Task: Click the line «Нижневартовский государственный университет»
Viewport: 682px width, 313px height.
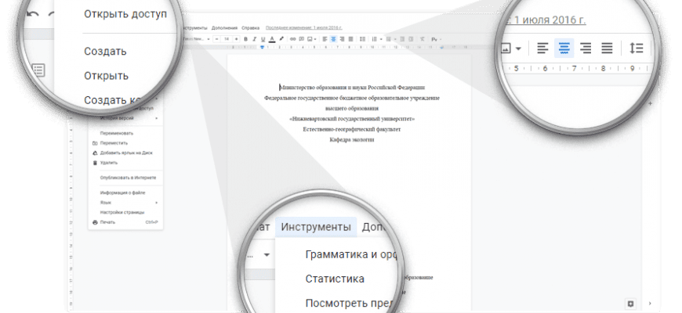Action: tap(352, 118)
